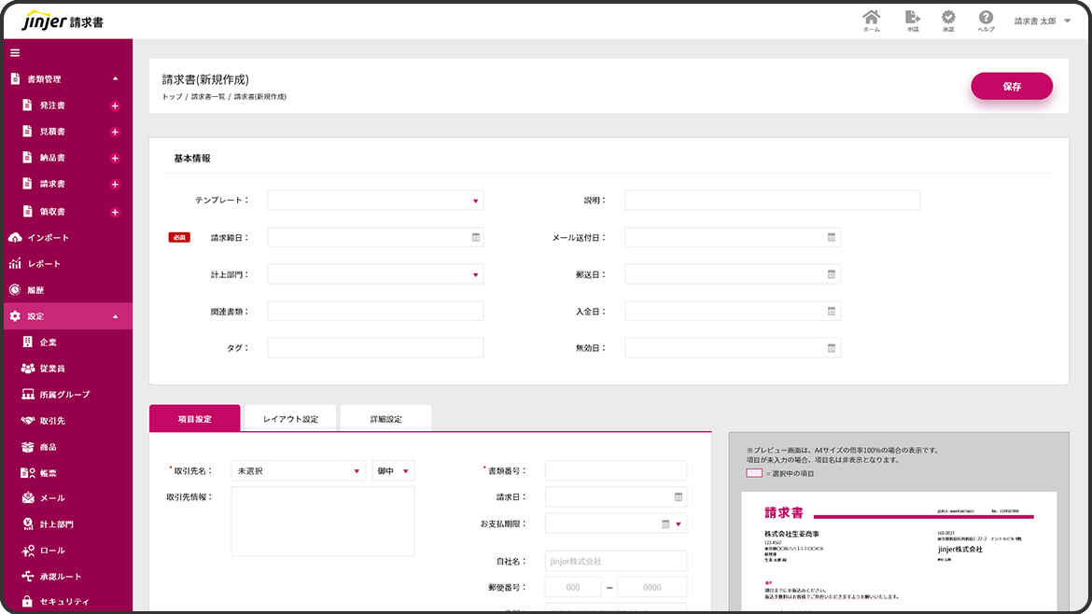Click the 説明 input field
The width and height of the screenshot is (1092, 614).
pos(772,201)
